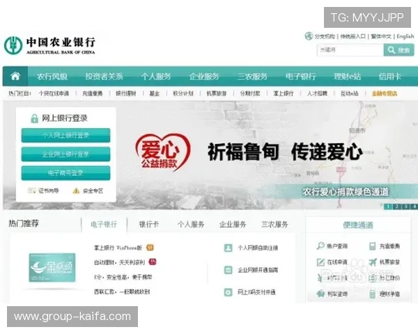This screenshot has width=418, height=334.
Task: Open the 分支机构 link
Action: (325, 36)
